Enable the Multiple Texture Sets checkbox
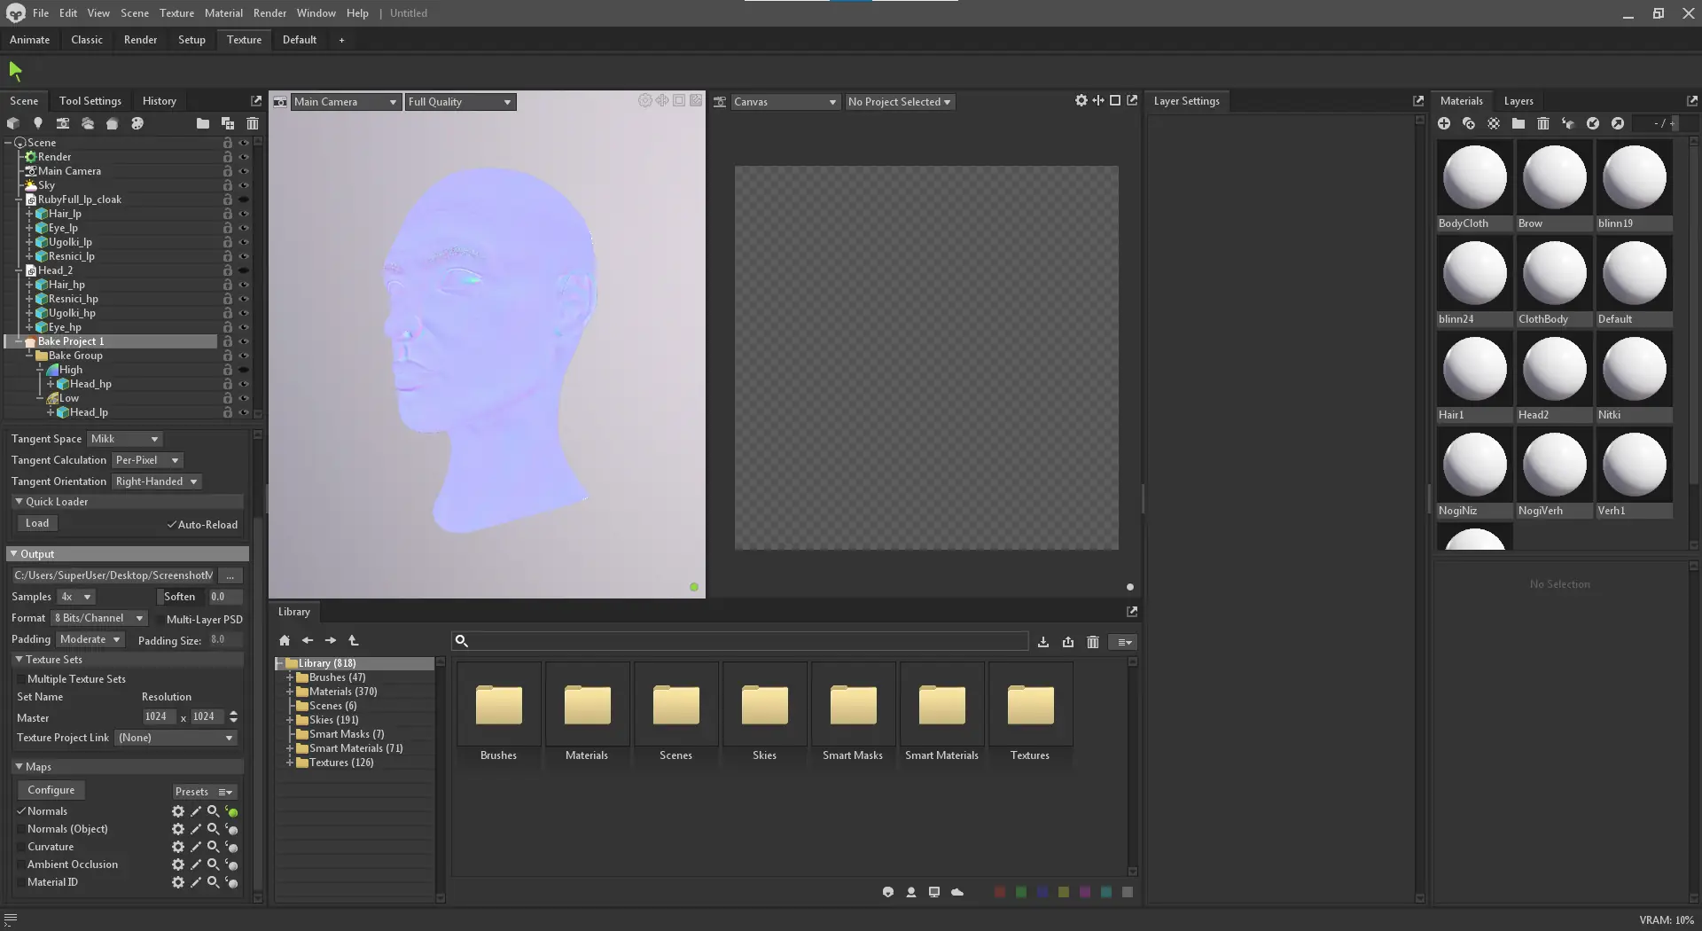The image size is (1702, 931). pyautogui.click(x=21, y=679)
